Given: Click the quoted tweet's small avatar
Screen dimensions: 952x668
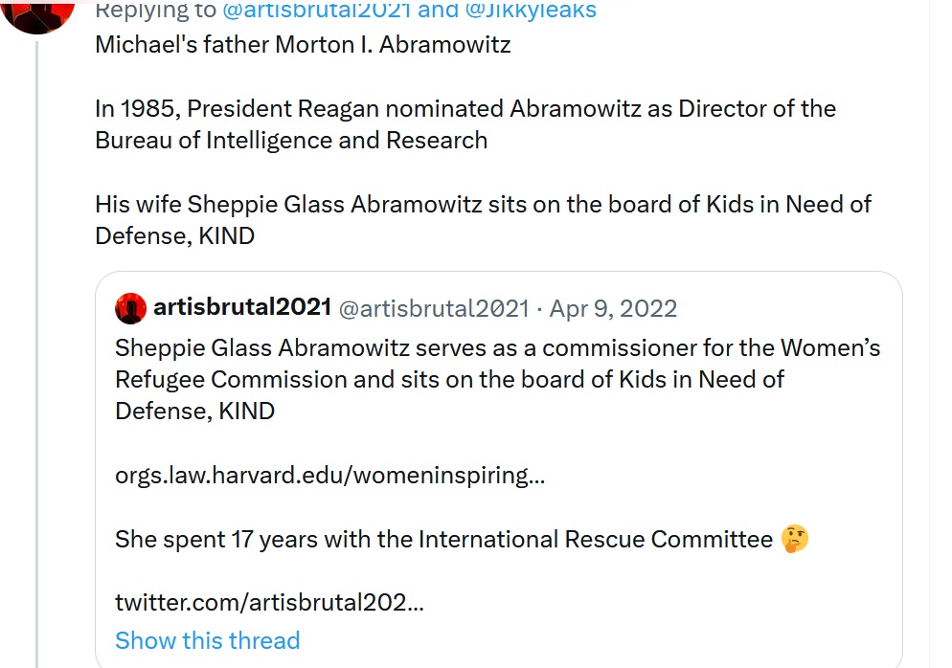Looking at the screenshot, I should coord(130,308).
